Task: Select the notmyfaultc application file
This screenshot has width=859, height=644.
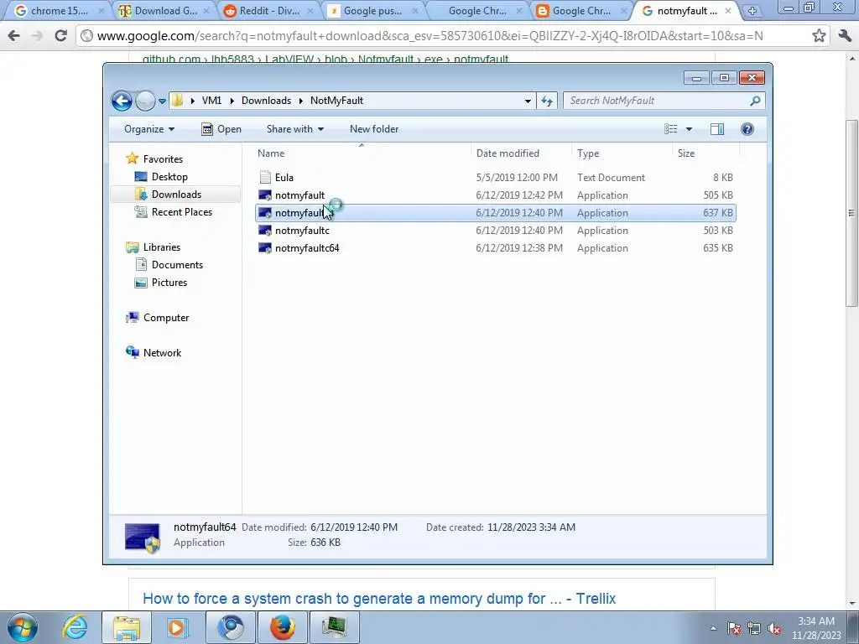Action: 495,231
